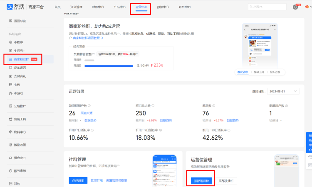The image size is (312, 187).
Task: Open 资金管理 in top navigation
Action: (x=76, y=7)
